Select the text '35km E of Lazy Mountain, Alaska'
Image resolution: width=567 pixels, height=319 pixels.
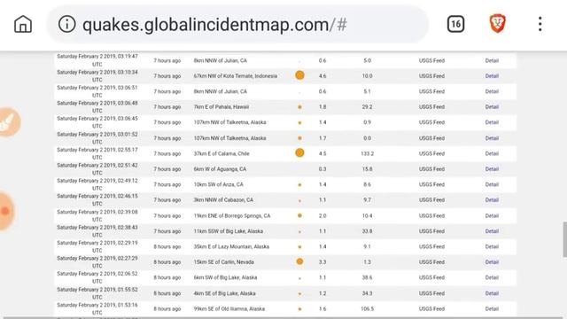point(231,246)
